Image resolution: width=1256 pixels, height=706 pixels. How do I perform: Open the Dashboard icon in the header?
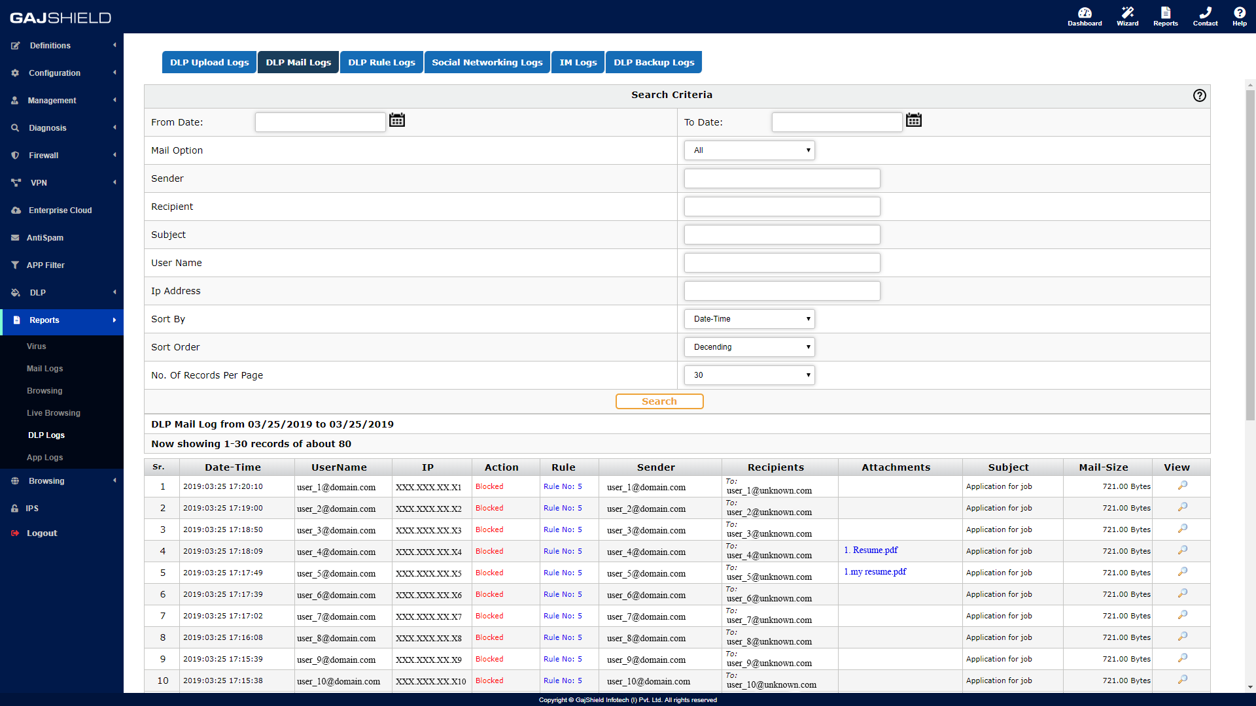coord(1085,16)
